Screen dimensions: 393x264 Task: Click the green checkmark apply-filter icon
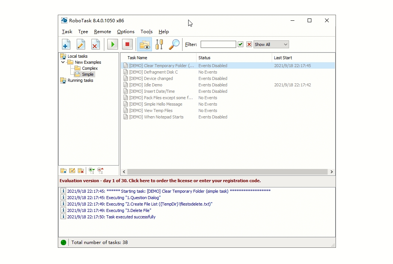[241, 44]
